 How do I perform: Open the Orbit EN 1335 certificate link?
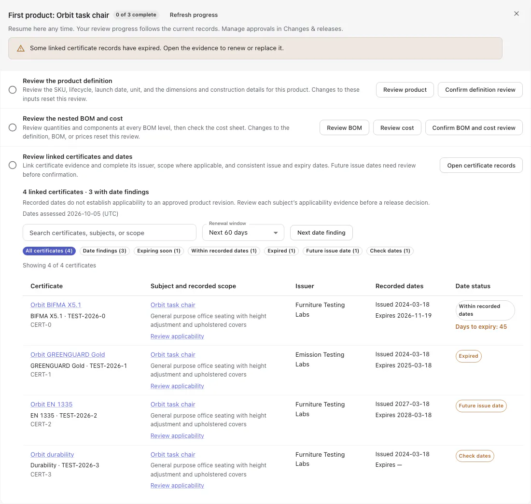[x=52, y=405]
